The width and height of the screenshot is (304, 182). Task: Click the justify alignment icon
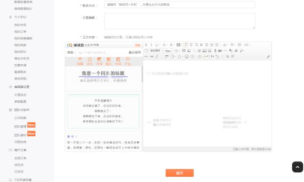click(206, 45)
